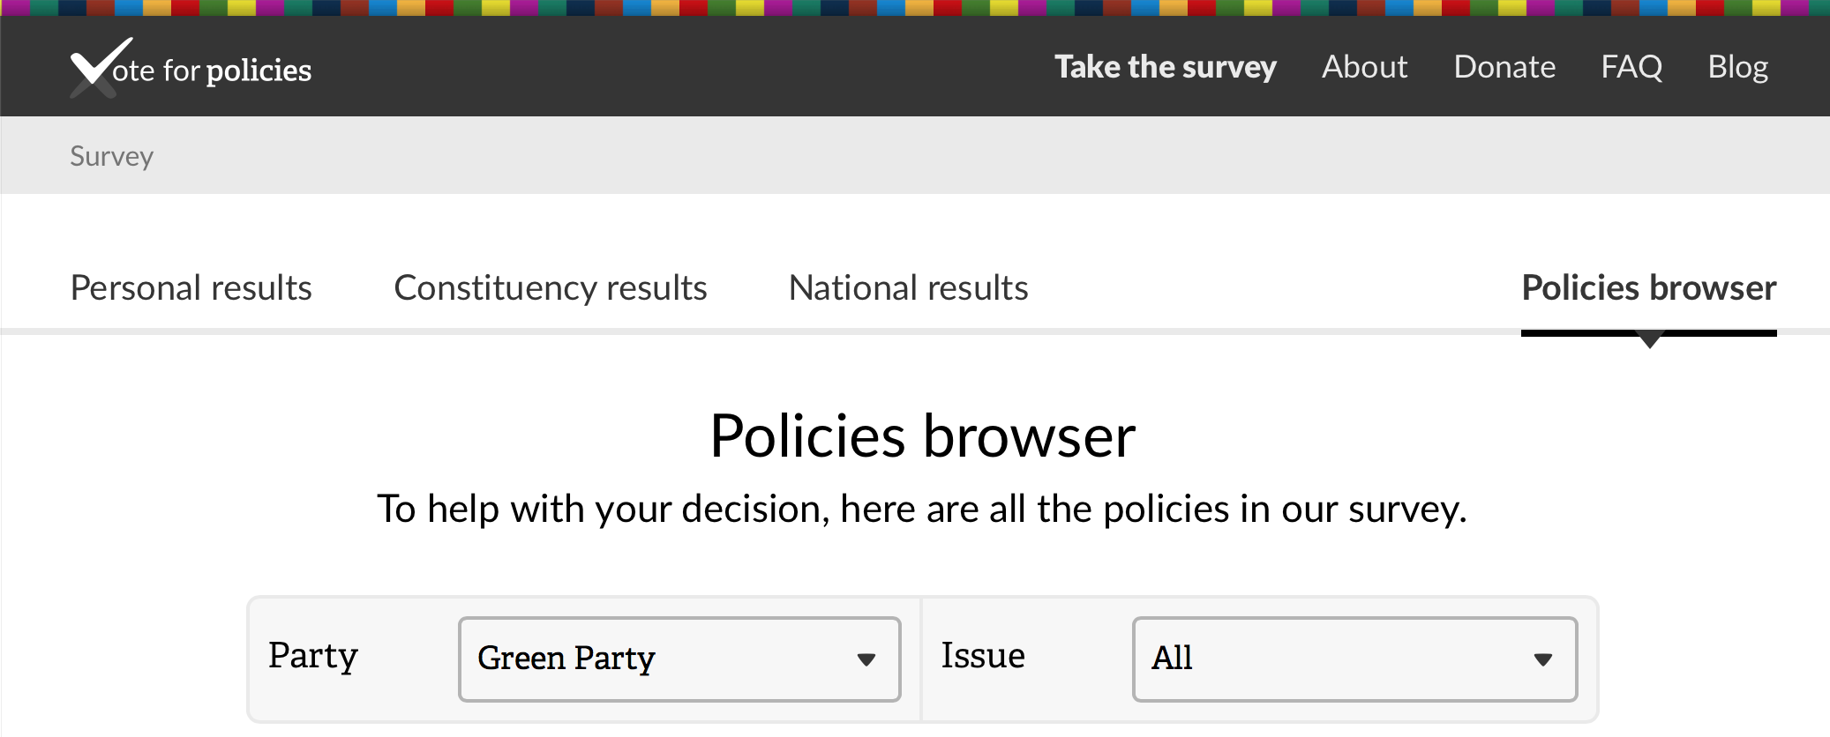Visit the Blog link
1830x737 pixels.
[1737, 67]
